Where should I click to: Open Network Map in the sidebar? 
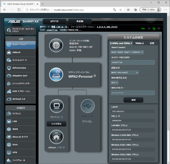click(x=21, y=45)
